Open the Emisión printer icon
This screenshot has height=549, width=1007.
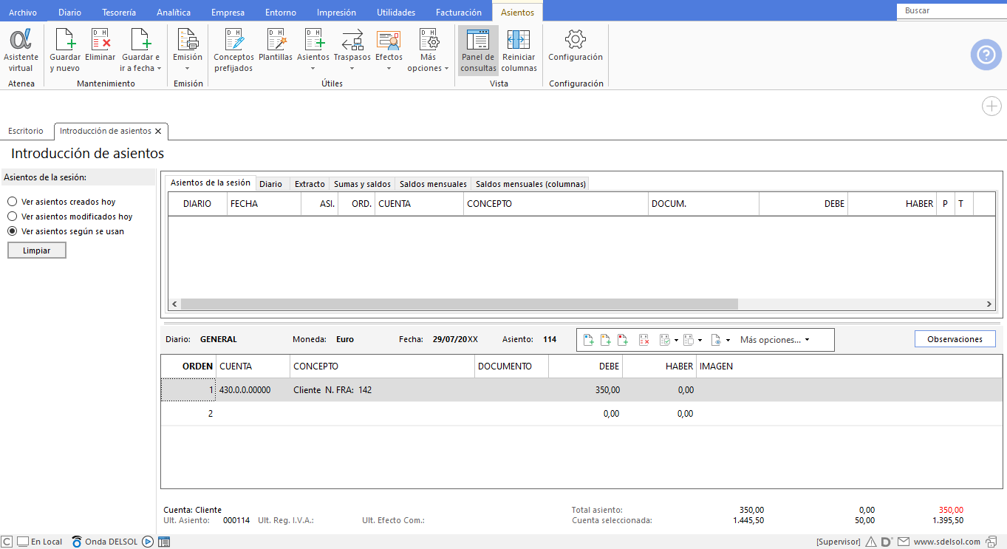pyautogui.click(x=188, y=39)
